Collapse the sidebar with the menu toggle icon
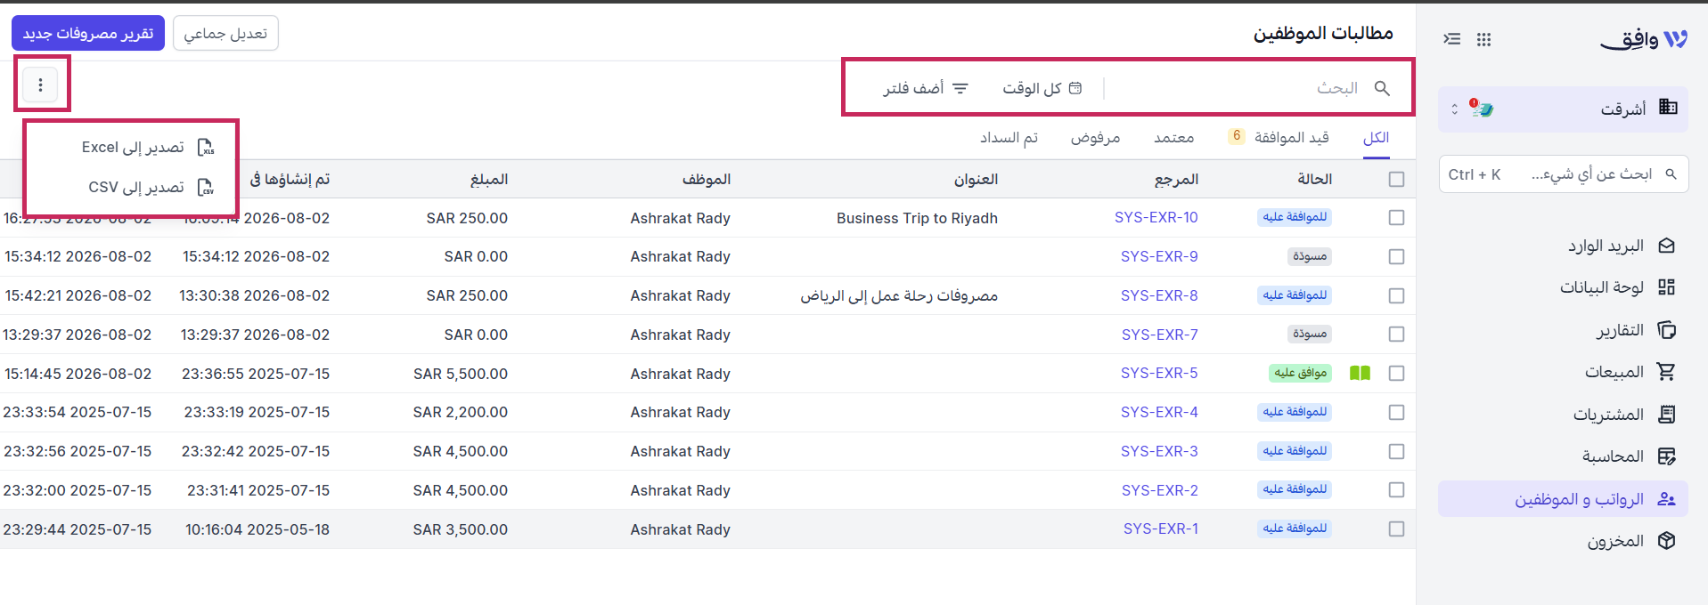Image resolution: width=1708 pixels, height=605 pixels. coord(1452,39)
